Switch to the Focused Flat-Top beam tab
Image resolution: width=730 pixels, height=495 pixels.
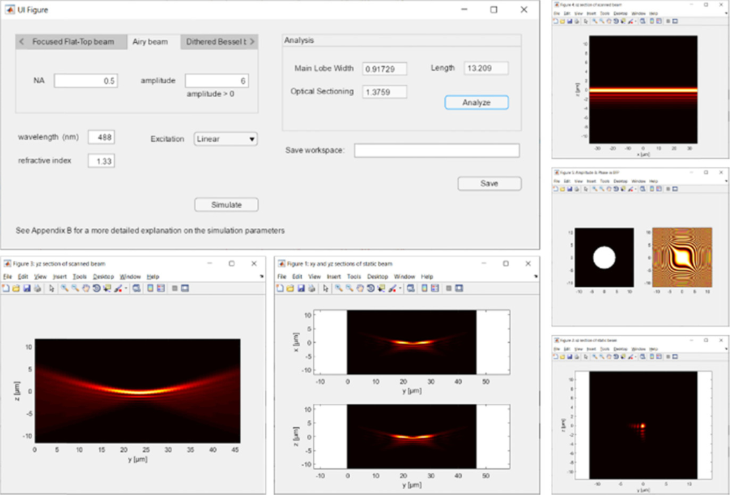(73, 42)
